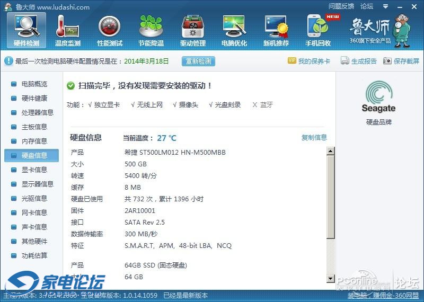Open the 性能测试 performance test tool
The height and width of the screenshot is (302, 424).
110,30
